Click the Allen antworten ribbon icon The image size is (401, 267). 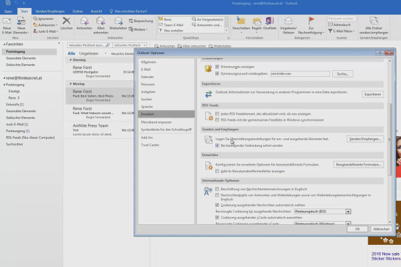click(101, 21)
